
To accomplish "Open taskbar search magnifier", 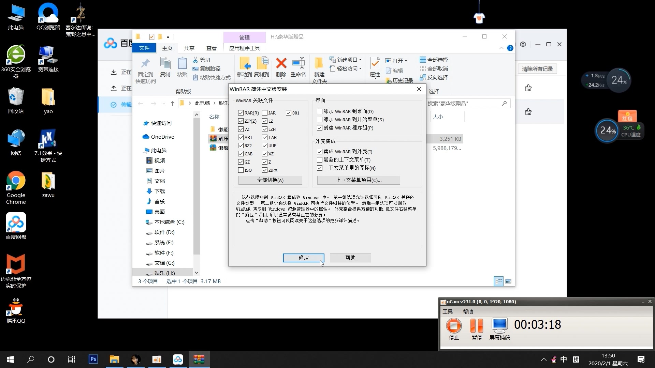I will pyautogui.click(x=31, y=359).
